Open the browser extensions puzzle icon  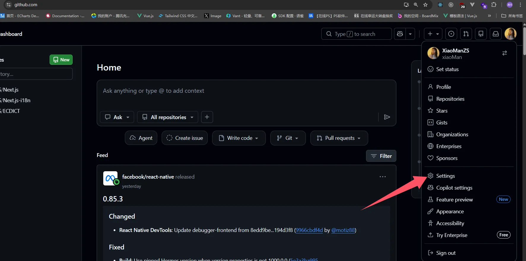(494, 5)
